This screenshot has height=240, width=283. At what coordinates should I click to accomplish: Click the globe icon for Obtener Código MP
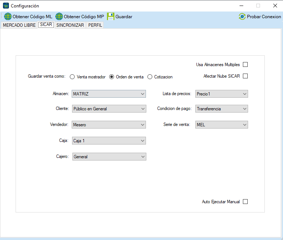[59, 16]
